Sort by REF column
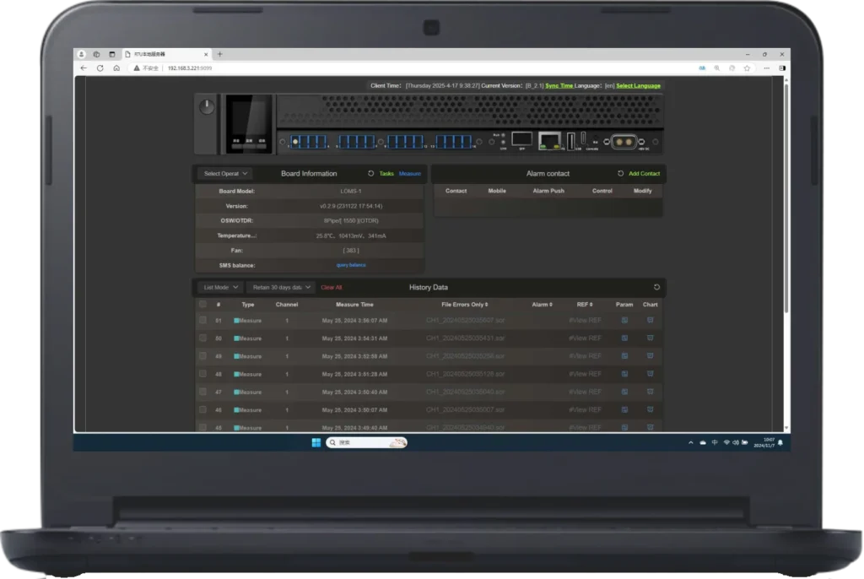This screenshot has width=864, height=579. [585, 305]
